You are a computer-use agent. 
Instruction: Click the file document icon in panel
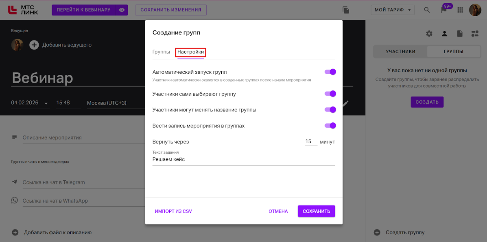click(460, 34)
